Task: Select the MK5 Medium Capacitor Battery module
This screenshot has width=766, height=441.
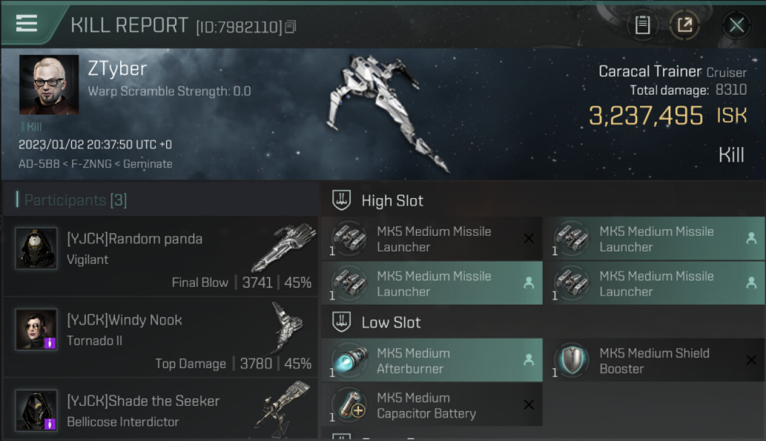Action: pyautogui.click(x=432, y=405)
